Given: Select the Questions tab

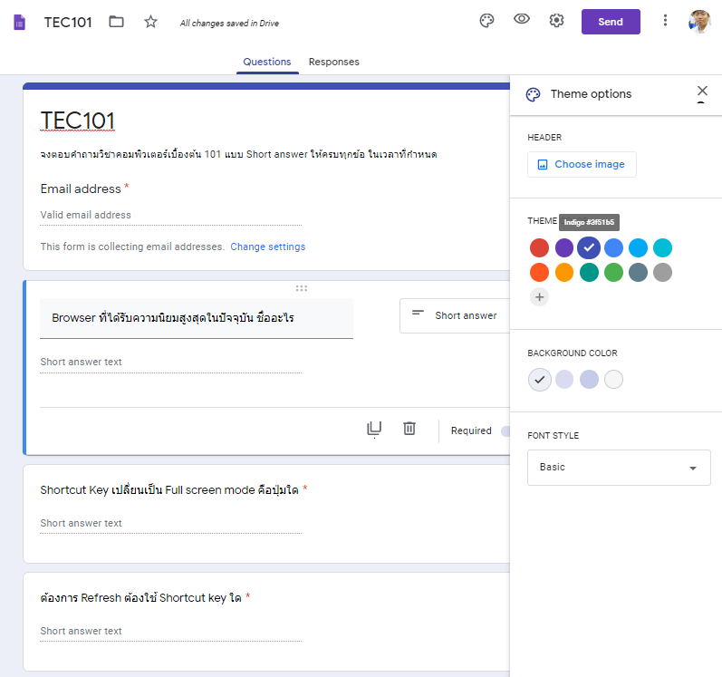Looking at the screenshot, I should [x=267, y=62].
